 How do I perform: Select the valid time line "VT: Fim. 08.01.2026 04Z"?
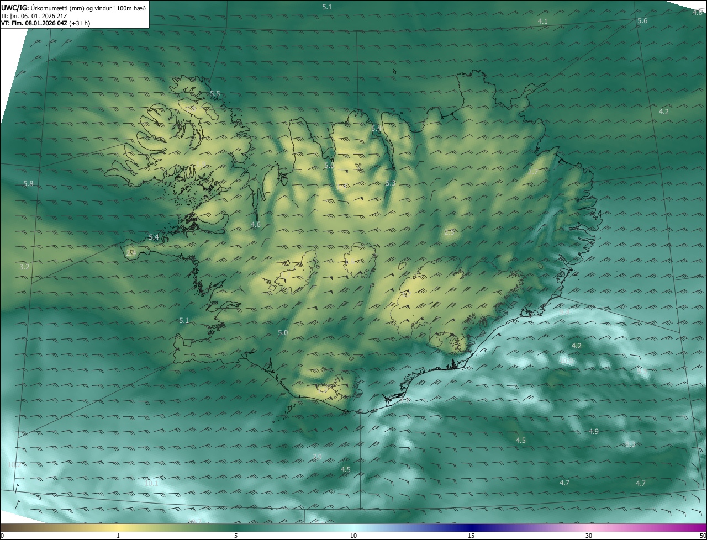[x=45, y=23]
